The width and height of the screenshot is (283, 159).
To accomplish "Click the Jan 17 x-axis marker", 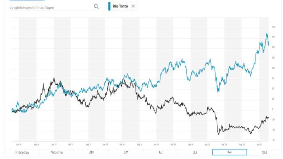I will coord(54,144).
